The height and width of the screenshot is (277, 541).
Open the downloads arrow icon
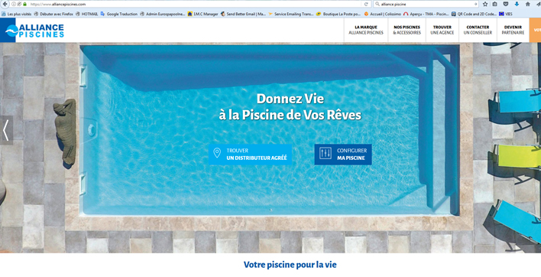pyautogui.click(x=517, y=4)
